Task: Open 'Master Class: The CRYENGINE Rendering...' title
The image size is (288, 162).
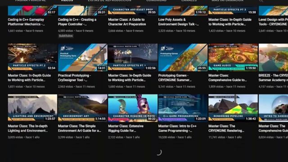Action: (x=226, y=128)
